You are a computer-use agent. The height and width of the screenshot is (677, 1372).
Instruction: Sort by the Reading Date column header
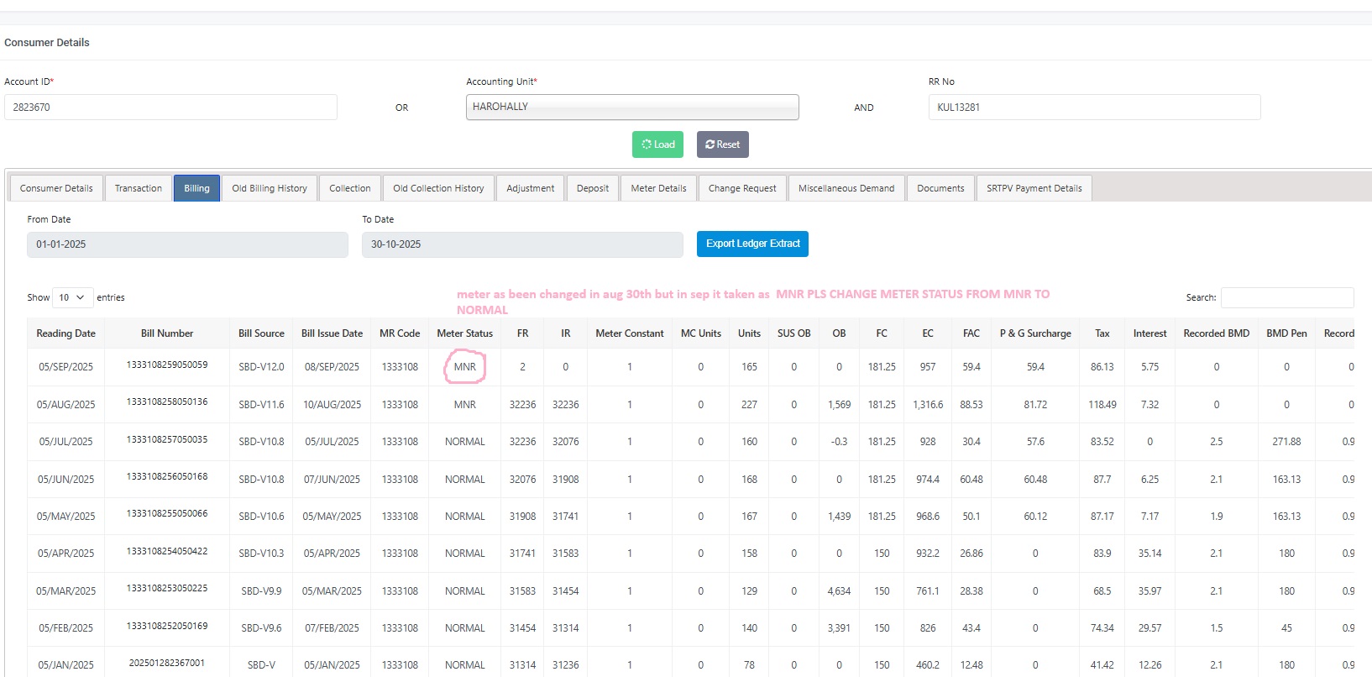pyautogui.click(x=65, y=333)
